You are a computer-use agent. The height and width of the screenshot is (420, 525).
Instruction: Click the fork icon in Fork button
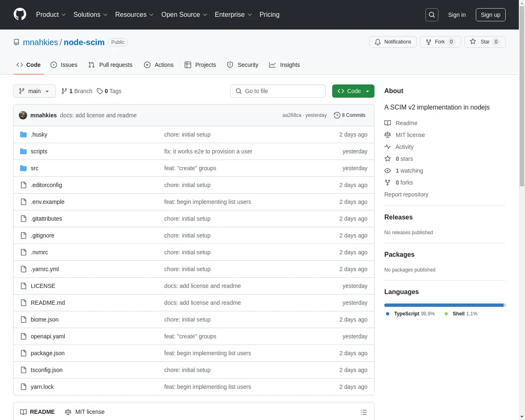(x=429, y=42)
